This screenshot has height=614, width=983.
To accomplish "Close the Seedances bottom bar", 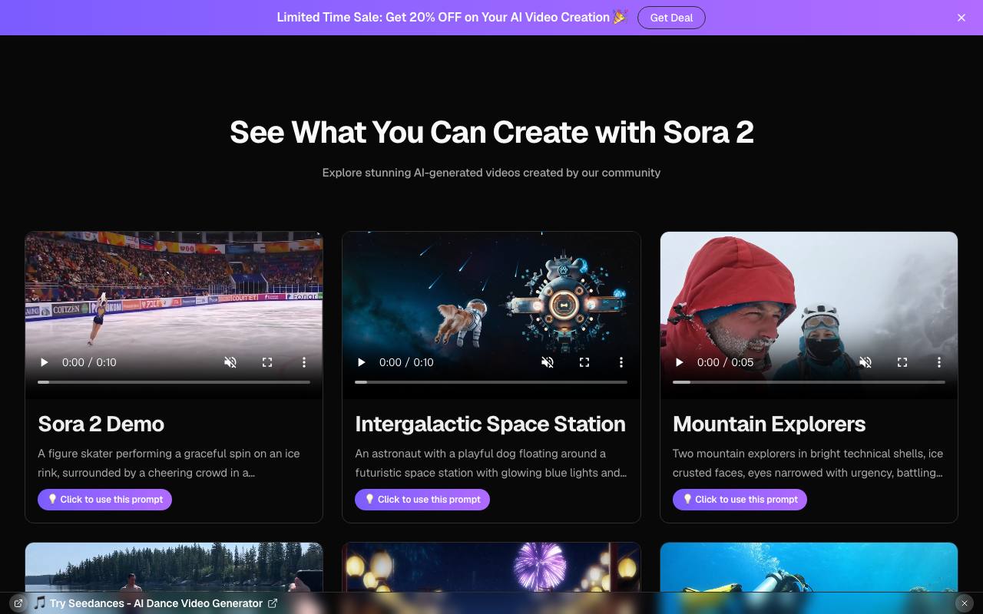I will tap(964, 603).
